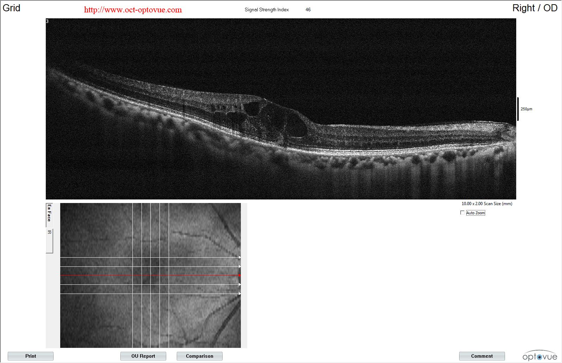Click the OCT B-scan cross-section image

point(281,109)
